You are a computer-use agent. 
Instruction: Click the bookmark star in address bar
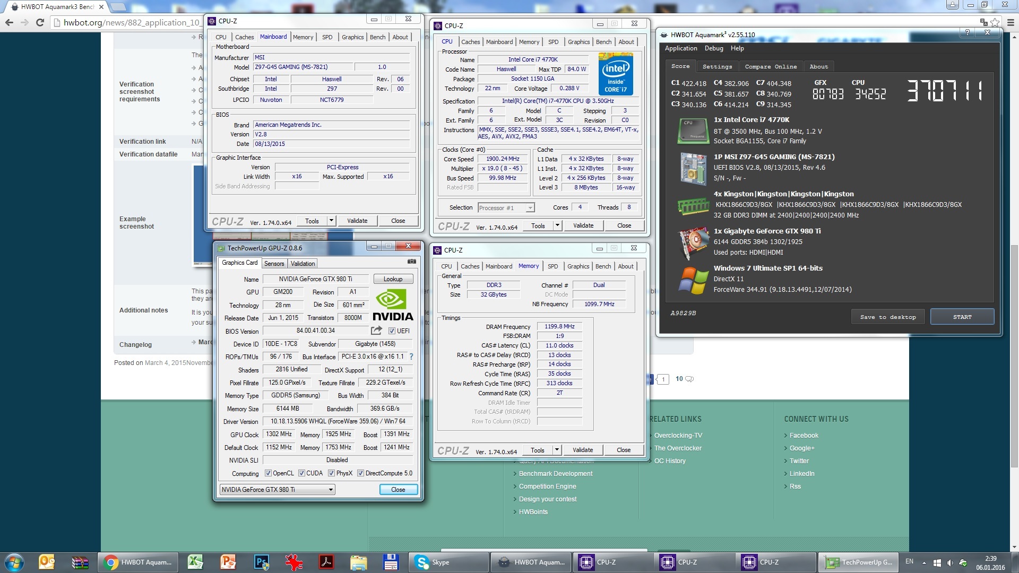point(995,22)
